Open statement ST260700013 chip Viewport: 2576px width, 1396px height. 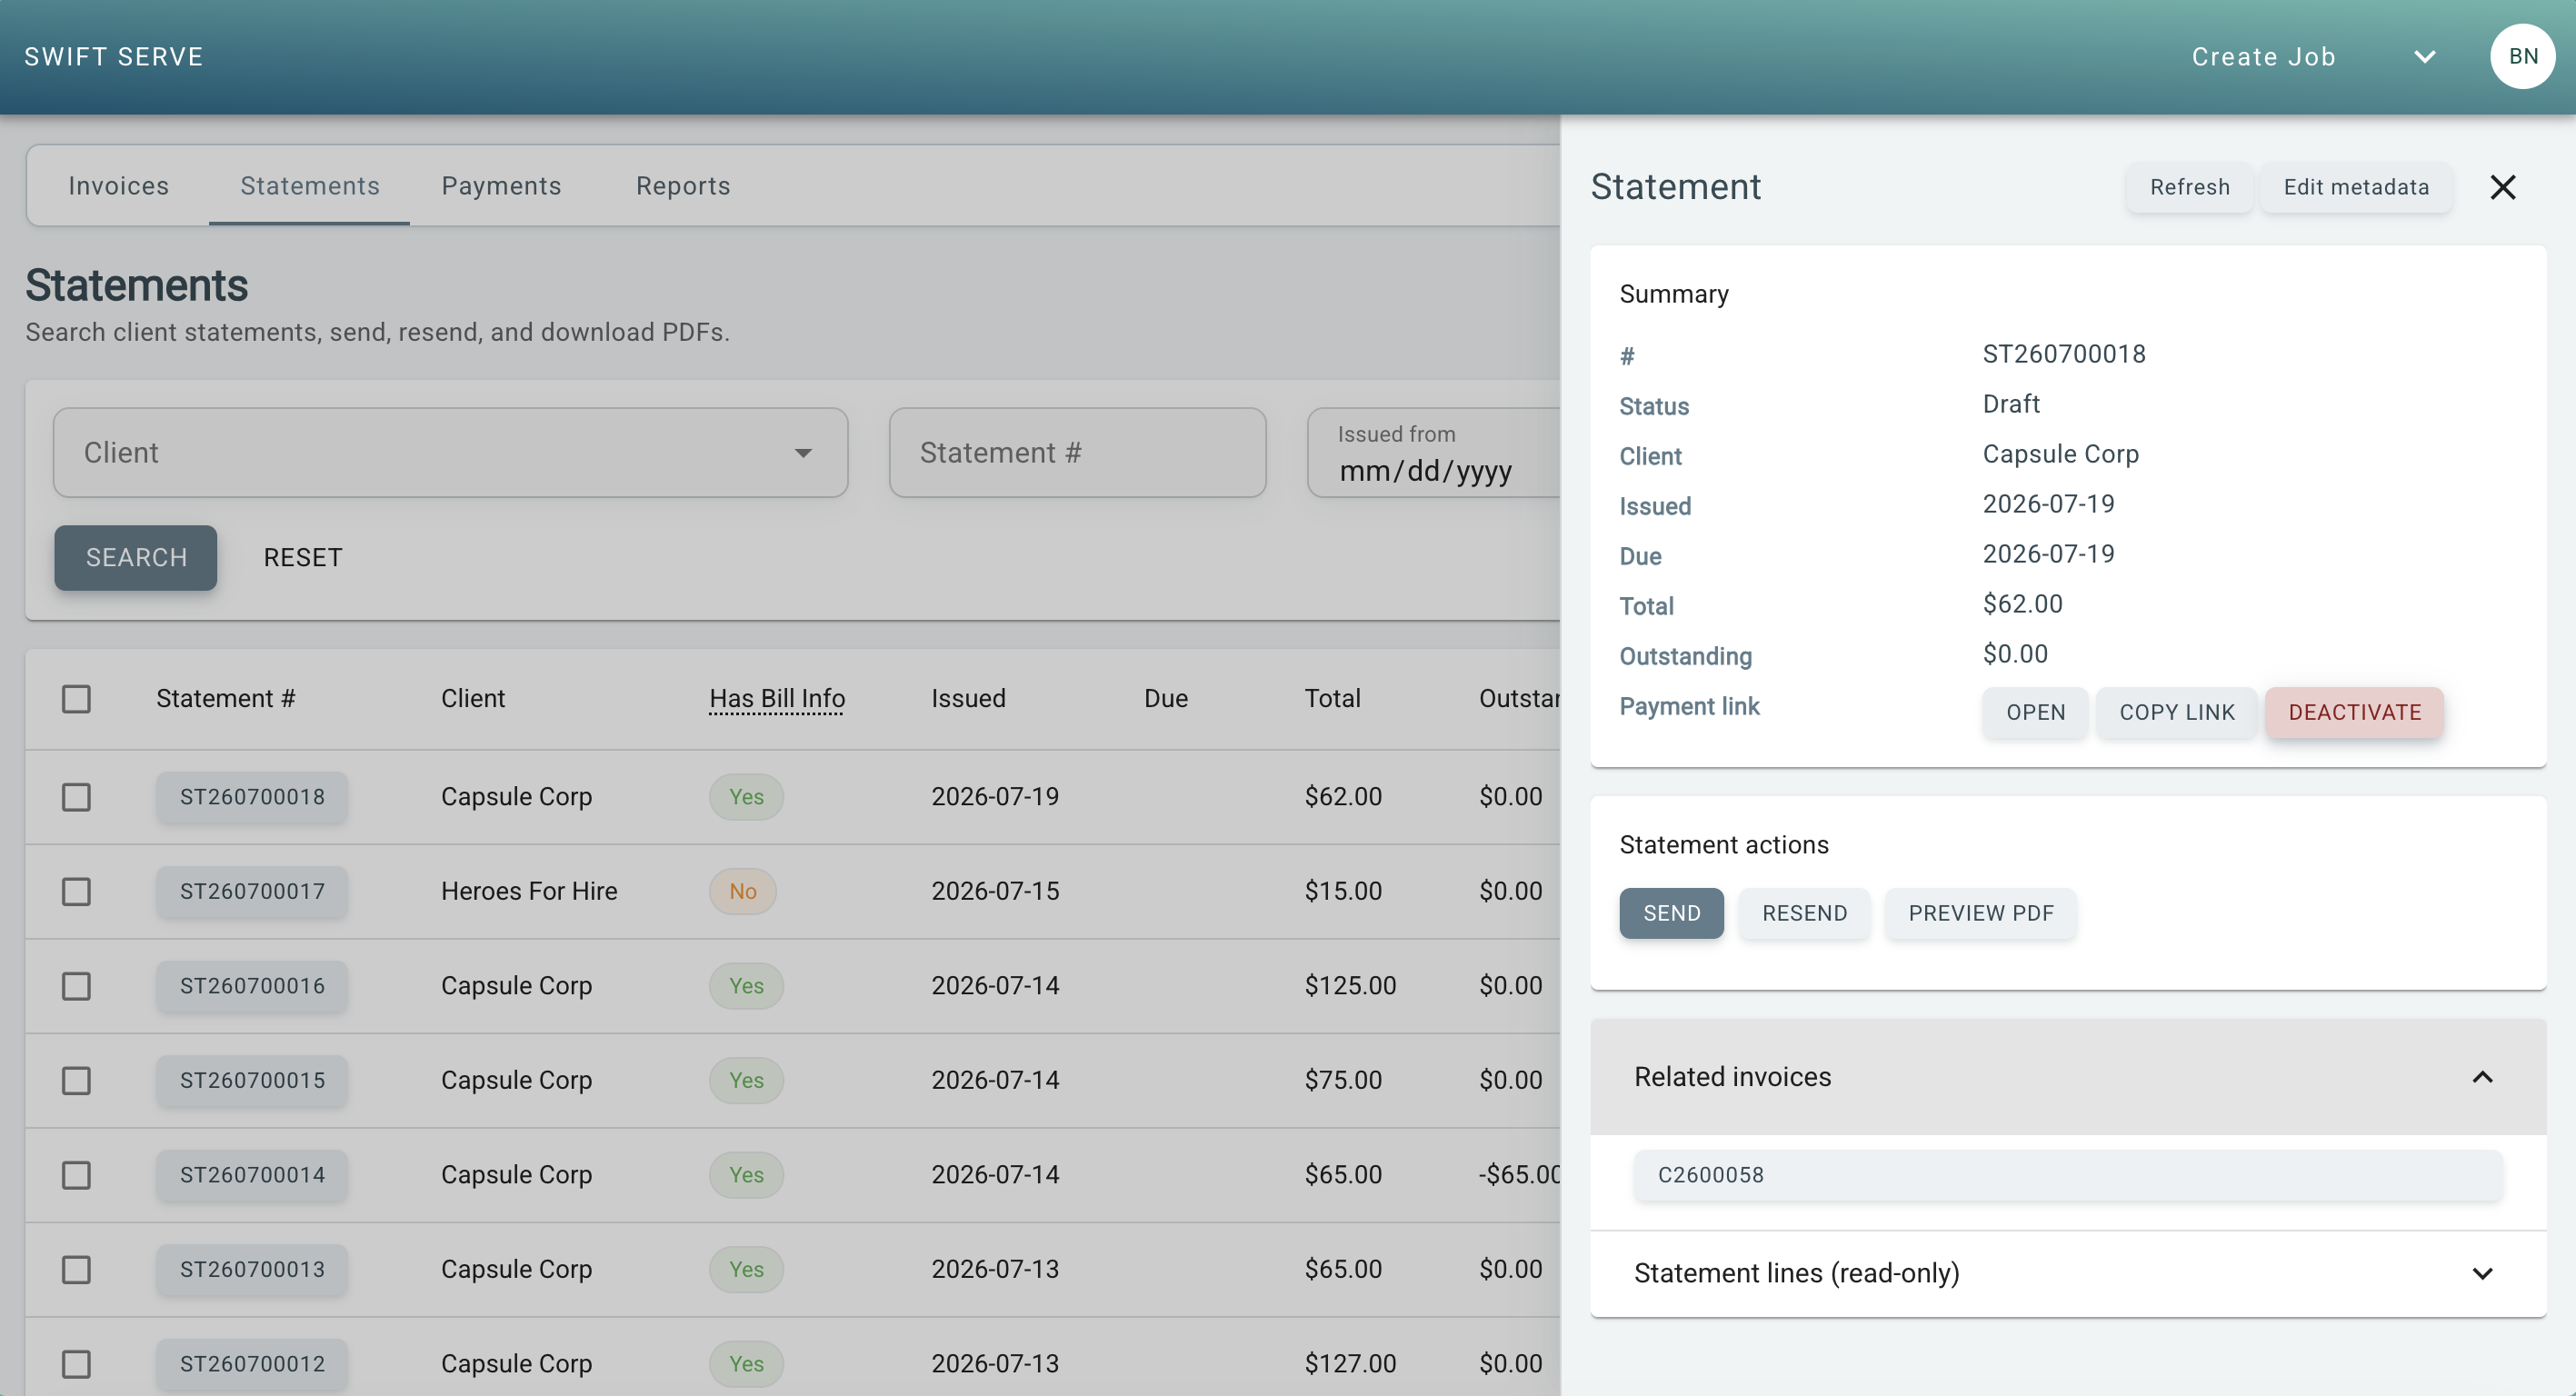(x=252, y=1270)
